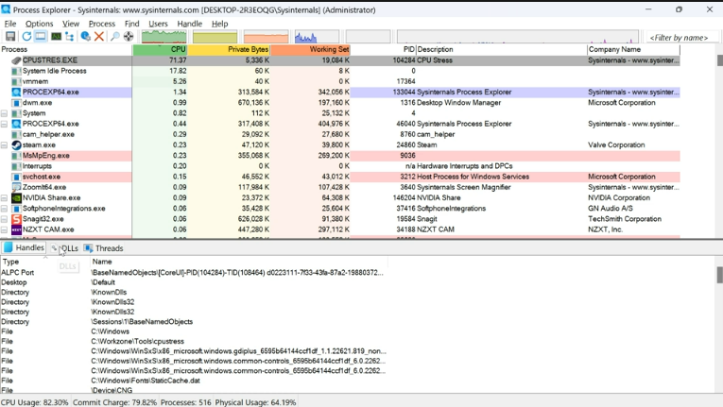Click the NVIDIA Share.exe process icon
The height and width of the screenshot is (407, 723).
point(16,197)
